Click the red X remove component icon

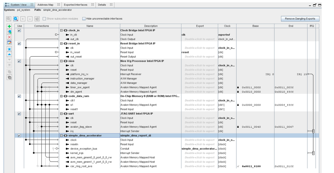(x=9, y=37)
